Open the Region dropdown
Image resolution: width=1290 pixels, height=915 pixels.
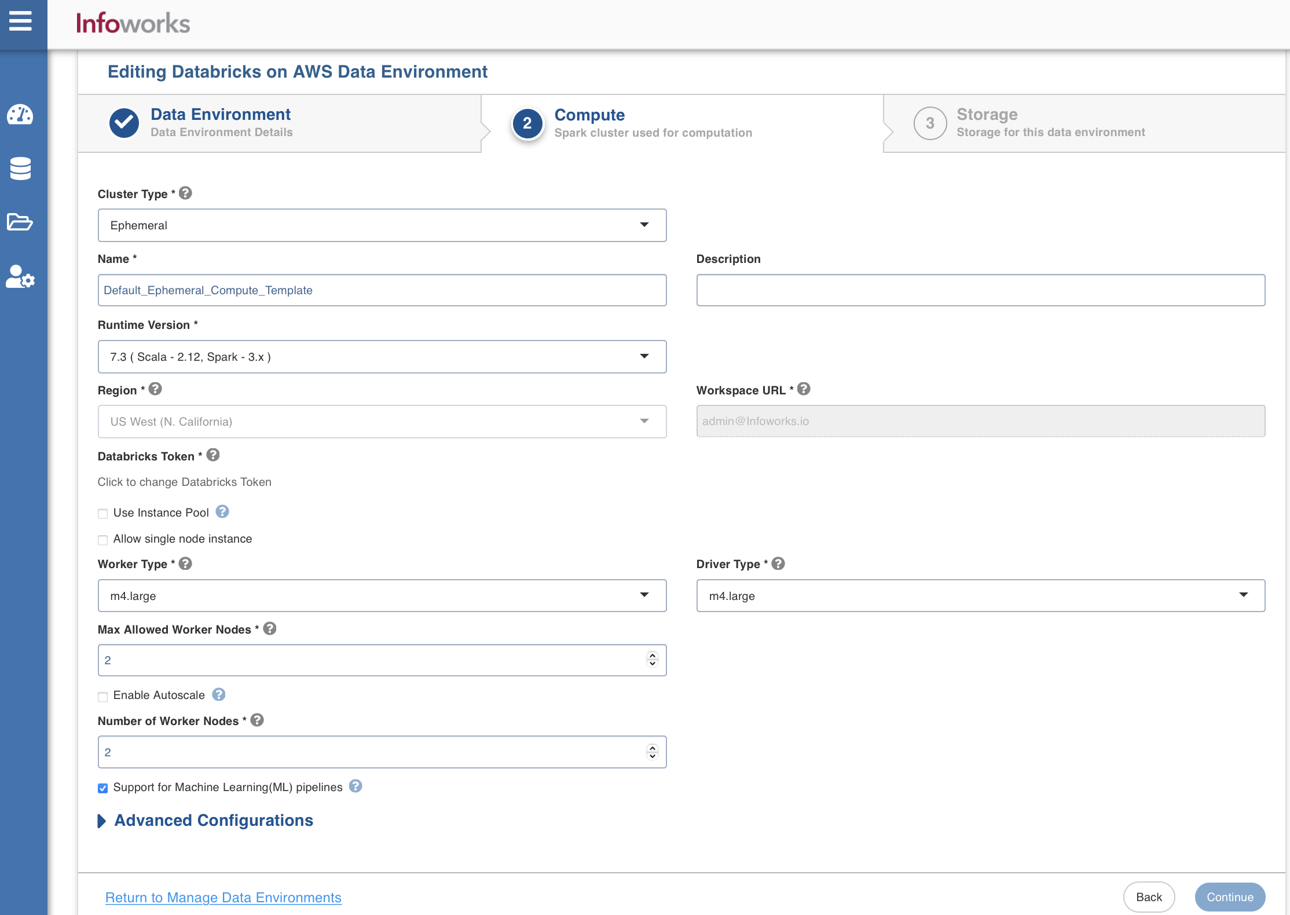382,422
